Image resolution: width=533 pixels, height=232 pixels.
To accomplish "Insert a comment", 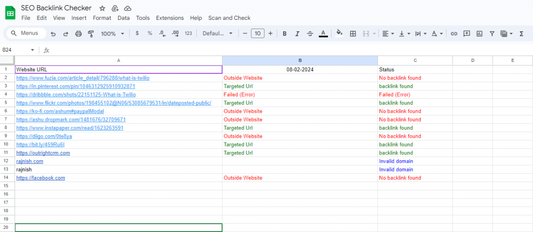I will (x=467, y=33).
